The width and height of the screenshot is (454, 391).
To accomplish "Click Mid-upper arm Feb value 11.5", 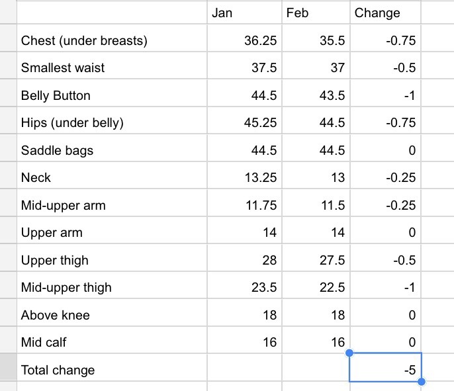I will (x=315, y=206).
